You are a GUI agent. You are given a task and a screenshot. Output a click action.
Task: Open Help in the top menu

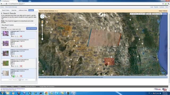click(167, 7)
